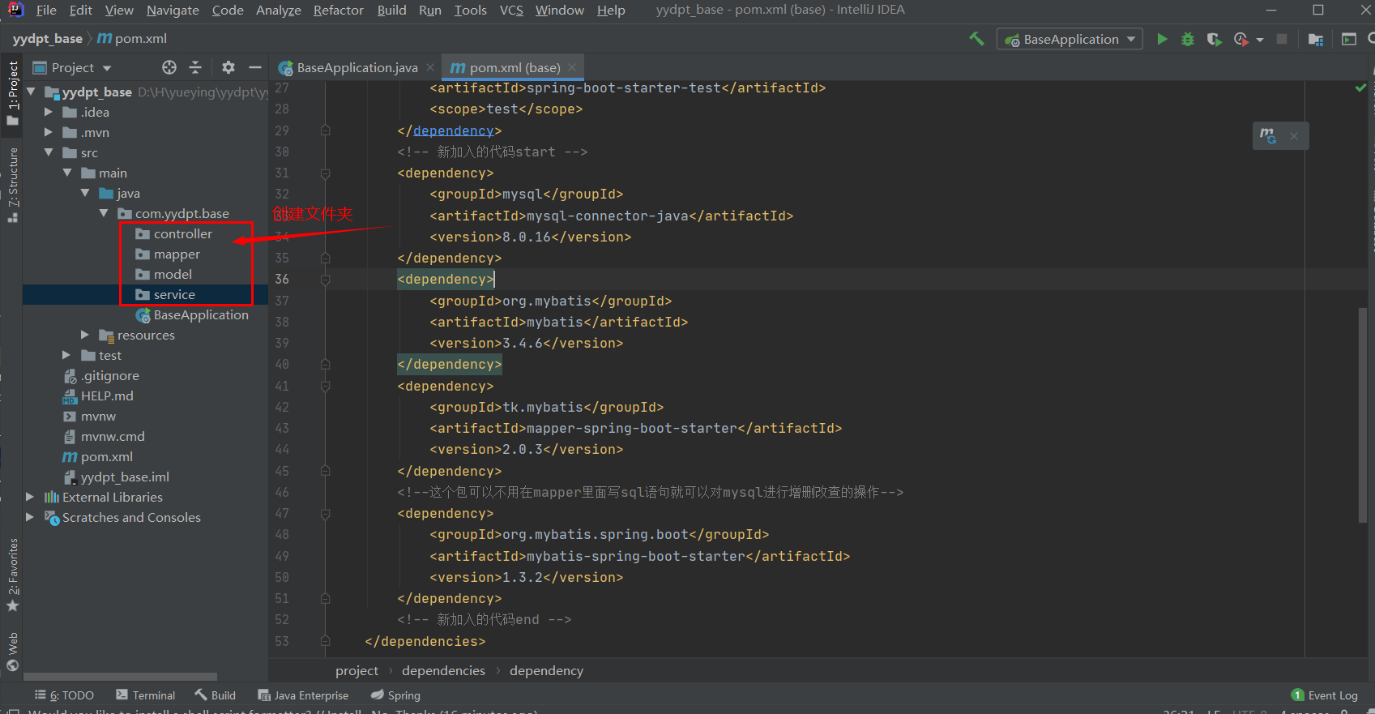Expand the .mvn folder
This screenshot has width=1375, height=714.
point(49,132)
